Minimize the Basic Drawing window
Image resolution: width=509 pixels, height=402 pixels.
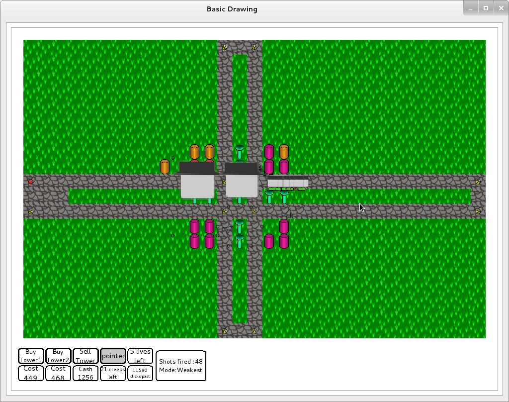[471, 8]
